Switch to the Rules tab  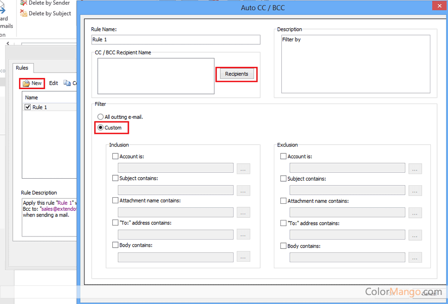pos(22,68)
